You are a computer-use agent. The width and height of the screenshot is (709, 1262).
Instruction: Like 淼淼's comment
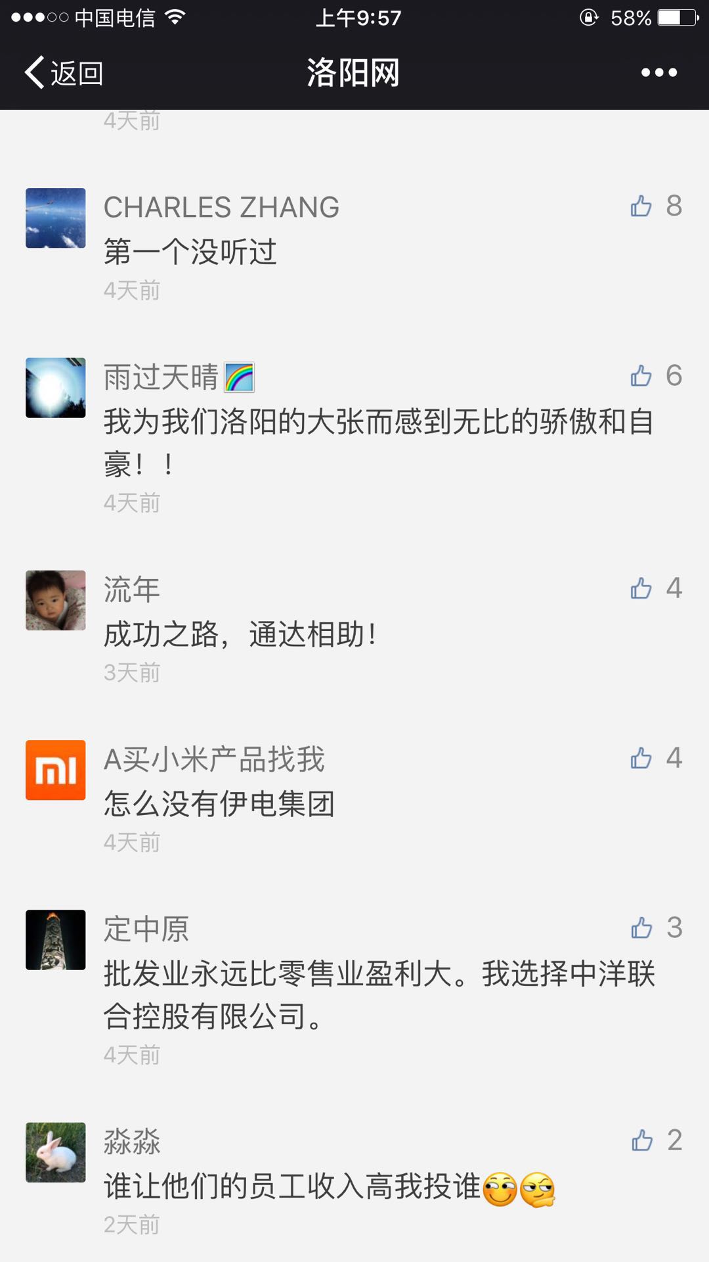(x=641, y=1140)
